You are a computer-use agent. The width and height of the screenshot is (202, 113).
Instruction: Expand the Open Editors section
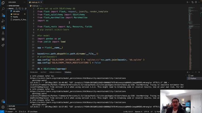click(14, 6)
